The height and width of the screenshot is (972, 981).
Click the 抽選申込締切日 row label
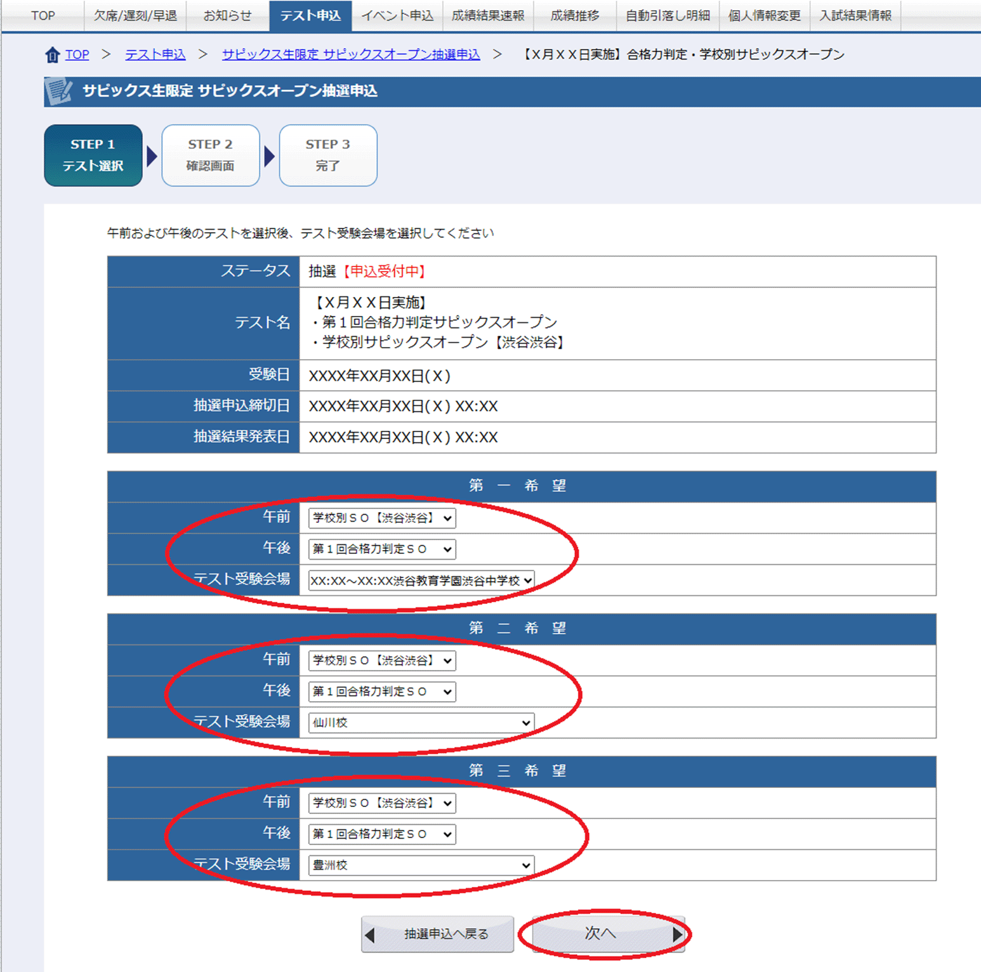pos(242,406)
